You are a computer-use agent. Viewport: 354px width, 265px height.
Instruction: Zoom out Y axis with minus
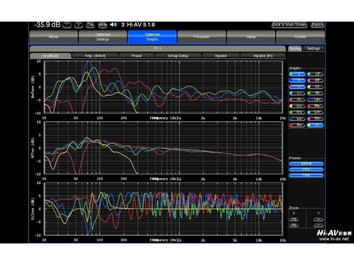(x=318, y=225)
